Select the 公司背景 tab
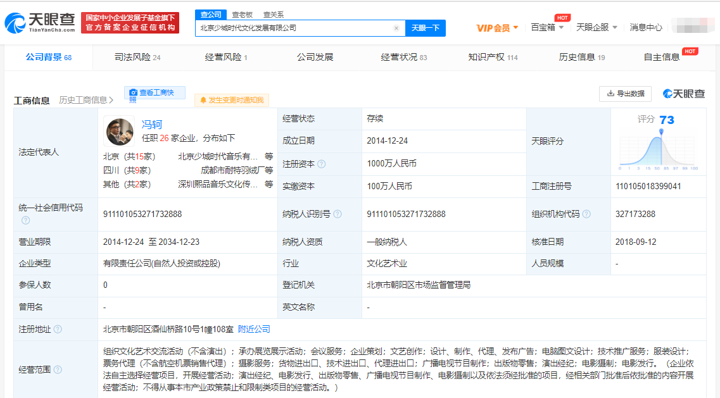Image resolution: width=720 pixels, height=398 pixels. pyautogui.click(x=49, y=58)
